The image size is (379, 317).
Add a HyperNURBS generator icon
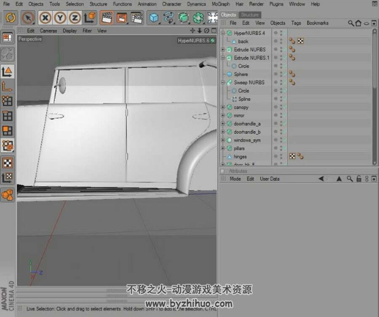coord(184,18)
